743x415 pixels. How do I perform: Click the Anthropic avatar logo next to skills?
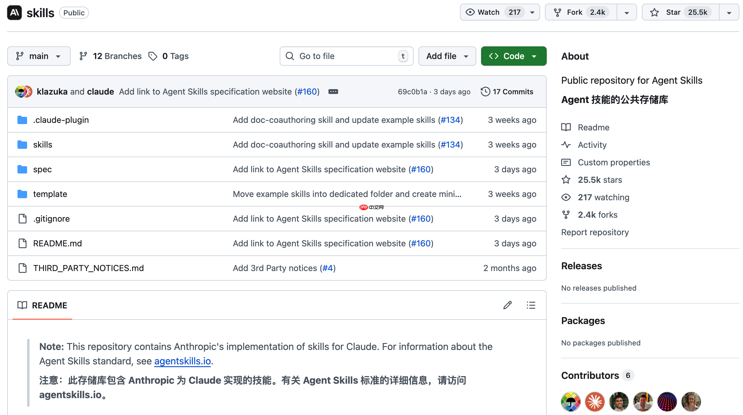point(14,13)
